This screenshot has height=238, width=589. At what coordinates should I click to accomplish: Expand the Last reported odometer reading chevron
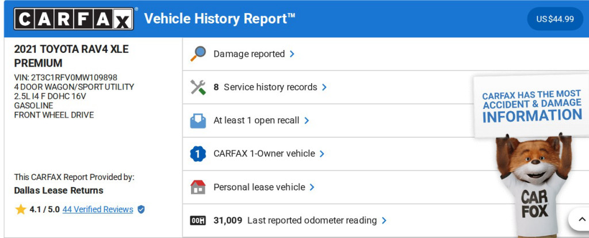coord(384,220)
